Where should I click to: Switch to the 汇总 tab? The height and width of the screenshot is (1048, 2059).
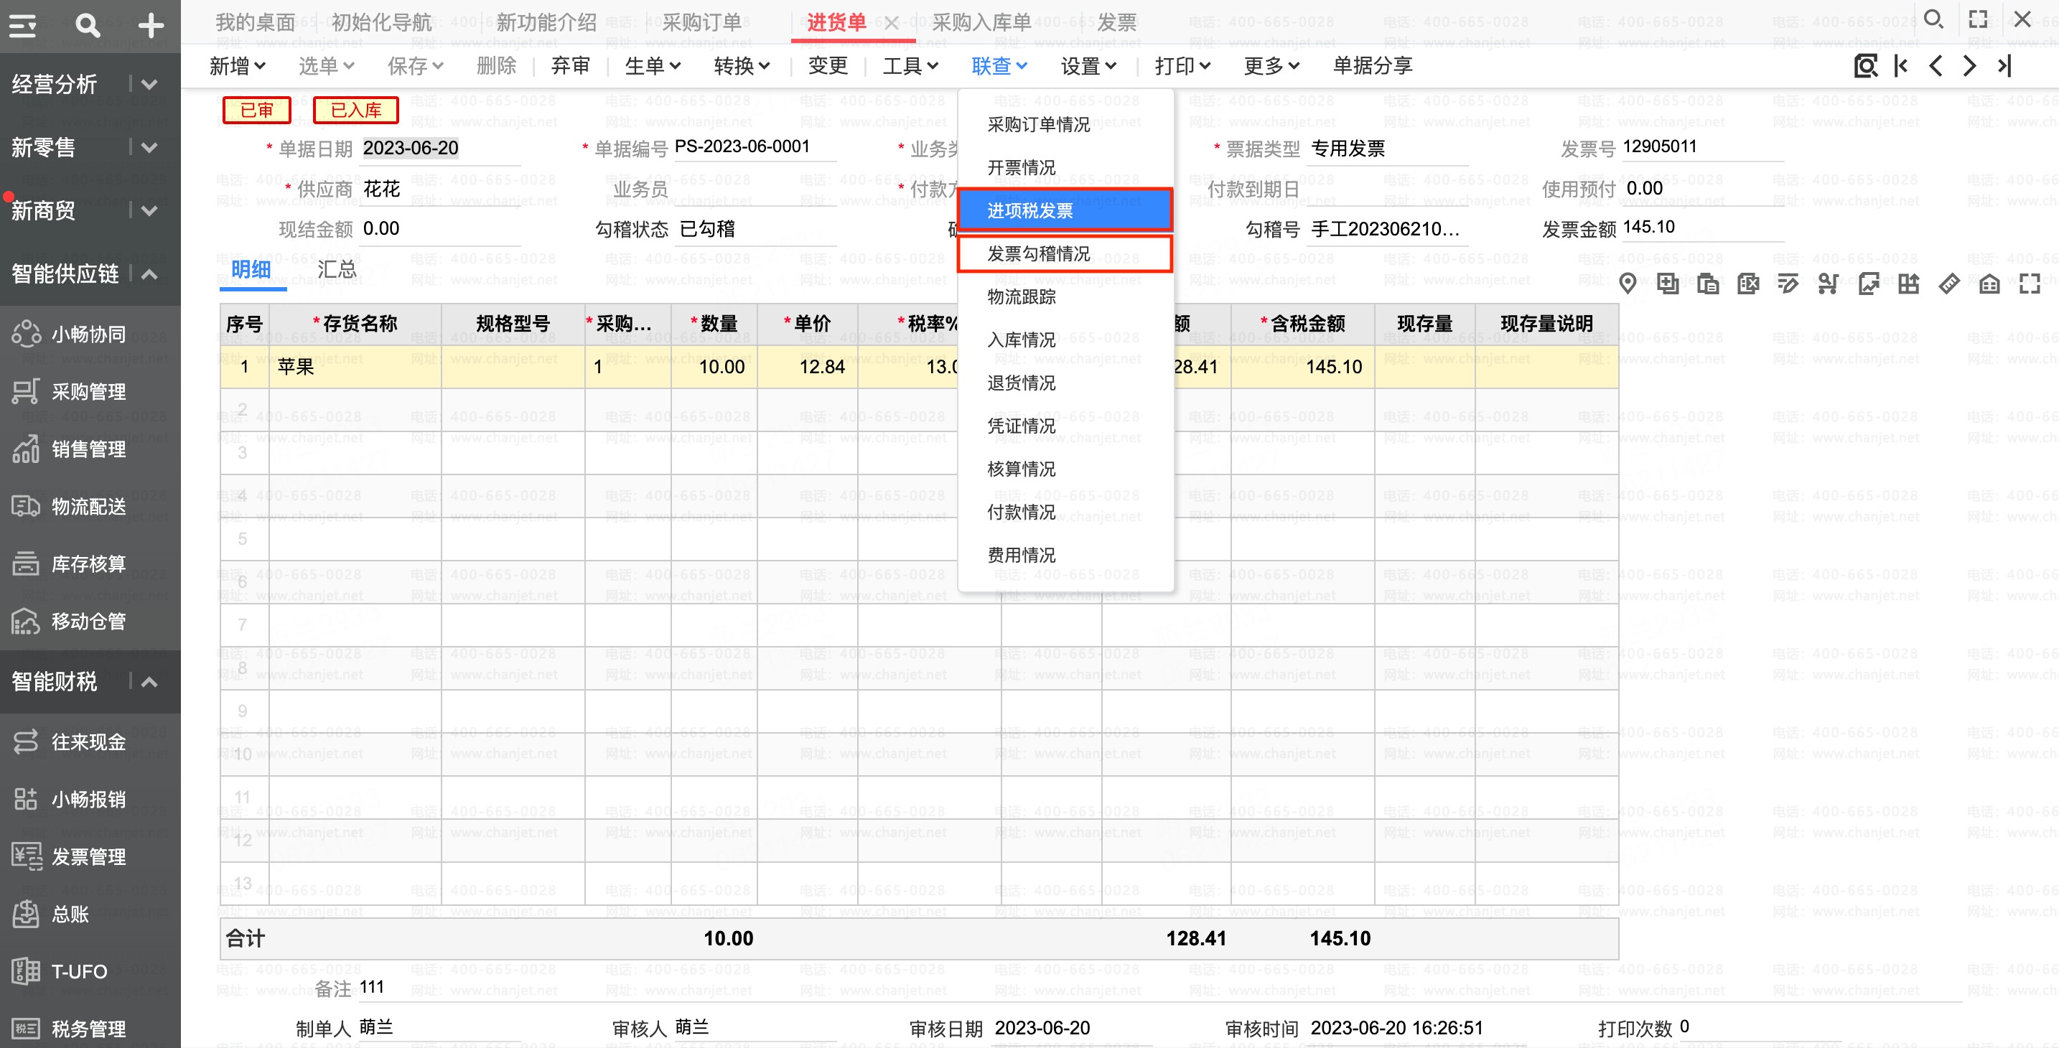click(x=337, y=269)
